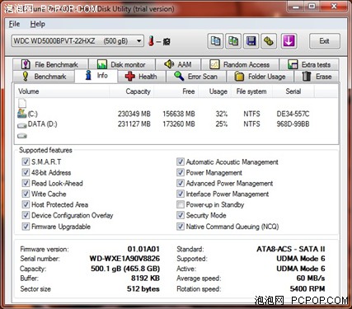Toggle the Interface Power Management checkbox
The image size is (352, 309).
(x=181, y=194)
